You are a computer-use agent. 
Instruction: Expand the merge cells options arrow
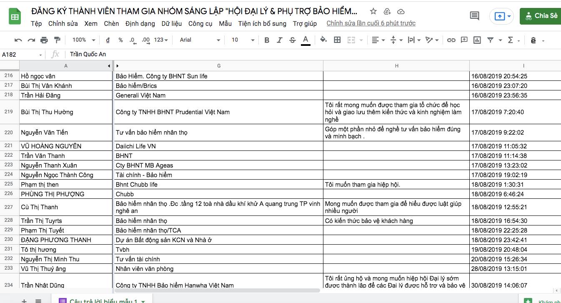361,40
